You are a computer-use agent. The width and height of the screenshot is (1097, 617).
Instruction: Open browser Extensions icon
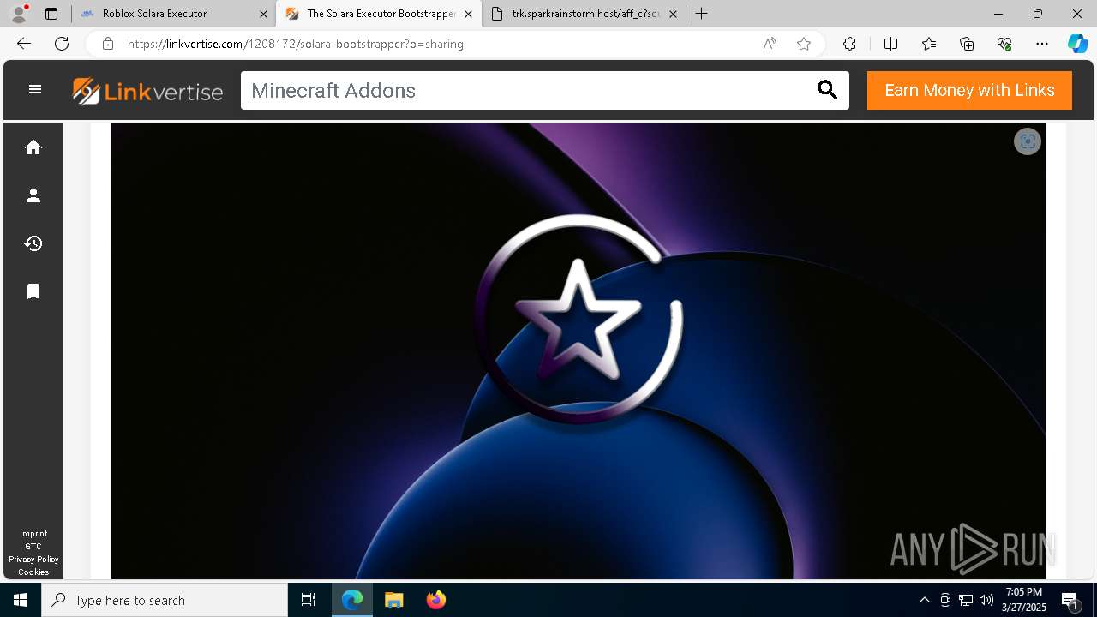pyautogui.click(x=849, y=44)
